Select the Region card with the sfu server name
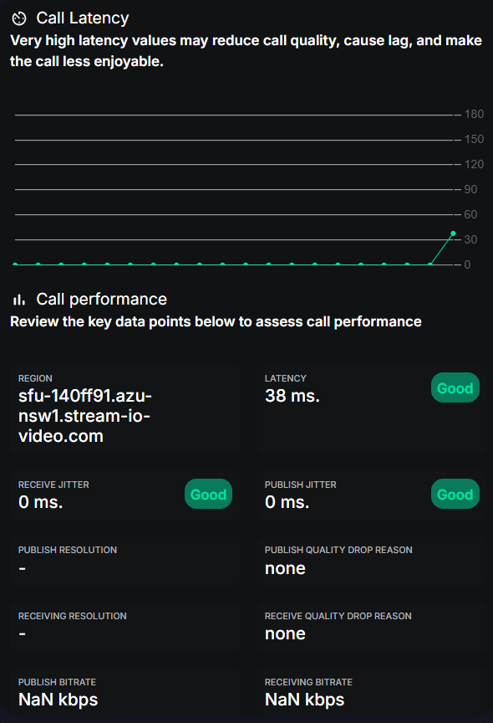 [125, 410]
